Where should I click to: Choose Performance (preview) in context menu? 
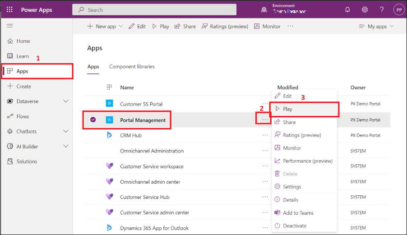coord(304,161)
